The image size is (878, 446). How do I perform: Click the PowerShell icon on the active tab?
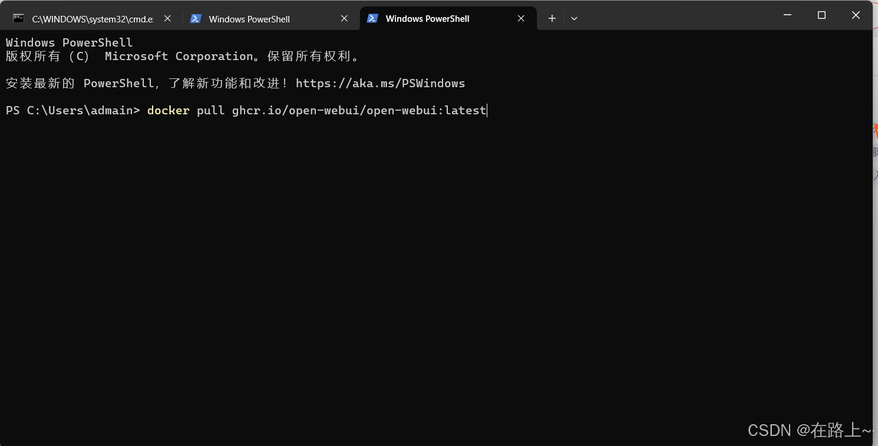click(372, 18)
